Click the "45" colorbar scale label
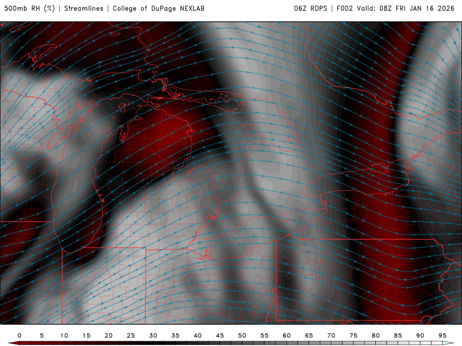Image resolution: width=462 pixels, height=346 pixels. click(220, 336)
